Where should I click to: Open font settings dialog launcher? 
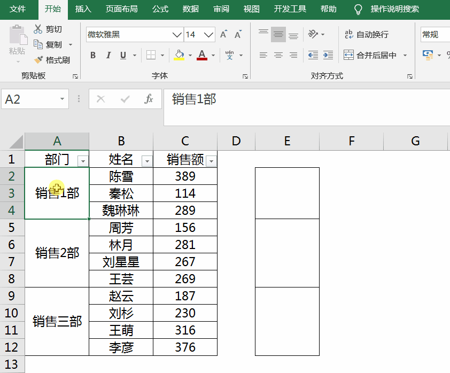tap(245, 76)
